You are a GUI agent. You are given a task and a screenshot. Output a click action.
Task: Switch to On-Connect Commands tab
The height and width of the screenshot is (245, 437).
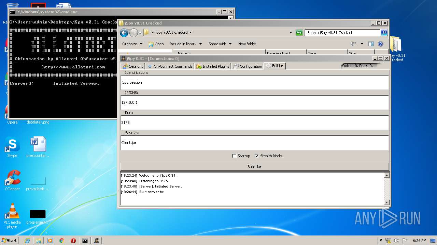point(170,66)
